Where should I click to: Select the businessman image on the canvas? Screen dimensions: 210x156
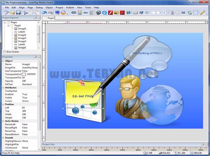(x=129, y=98)
